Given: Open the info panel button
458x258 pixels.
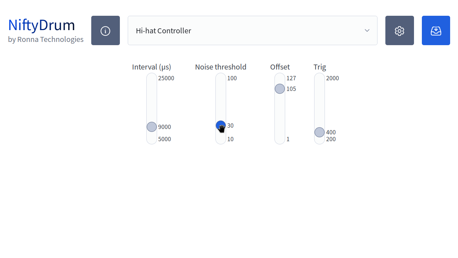Looking at the screenshot, I should pos(106,30).
